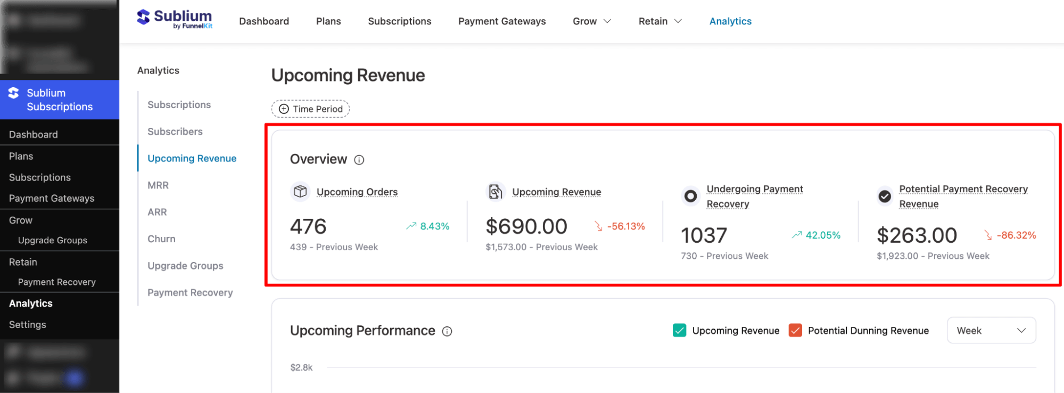
Task: Expand the Retain menu in top navigation
Action: [660, 21]
